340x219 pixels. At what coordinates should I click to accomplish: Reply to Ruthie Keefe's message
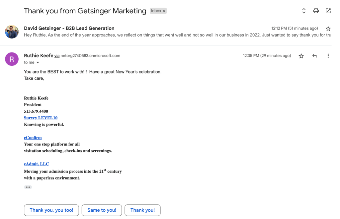(x=315, y=56)
